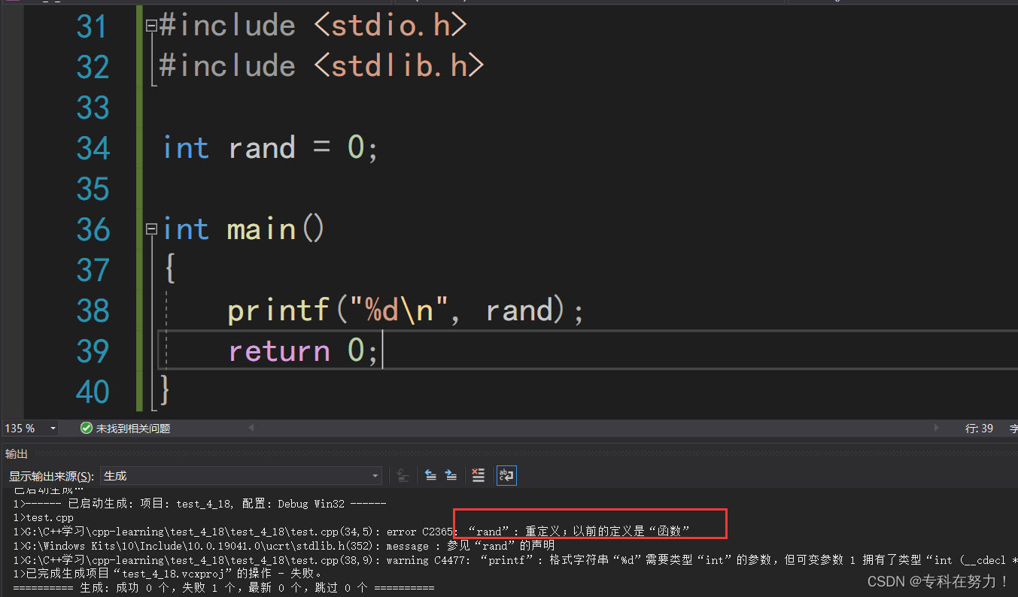Click the greyed find message in code icon

click(x=403, y=475)
